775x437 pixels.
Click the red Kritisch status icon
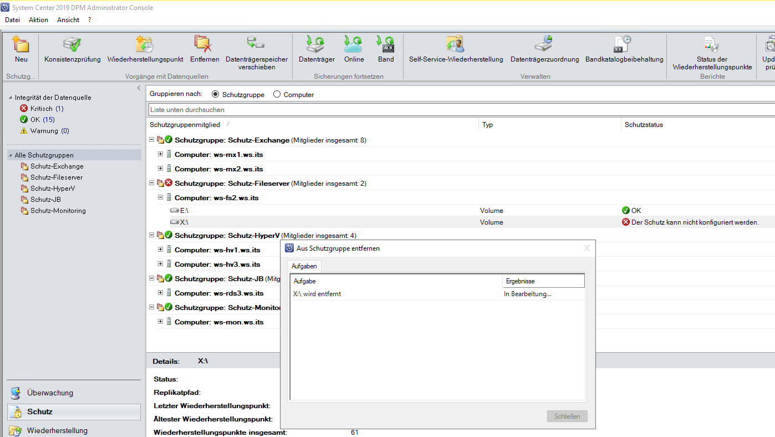click(x=24, y=109)
